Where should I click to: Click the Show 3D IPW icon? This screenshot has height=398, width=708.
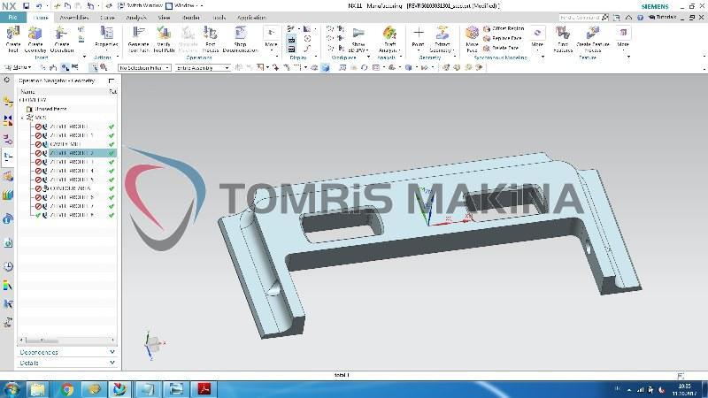(x=358, y=39)
